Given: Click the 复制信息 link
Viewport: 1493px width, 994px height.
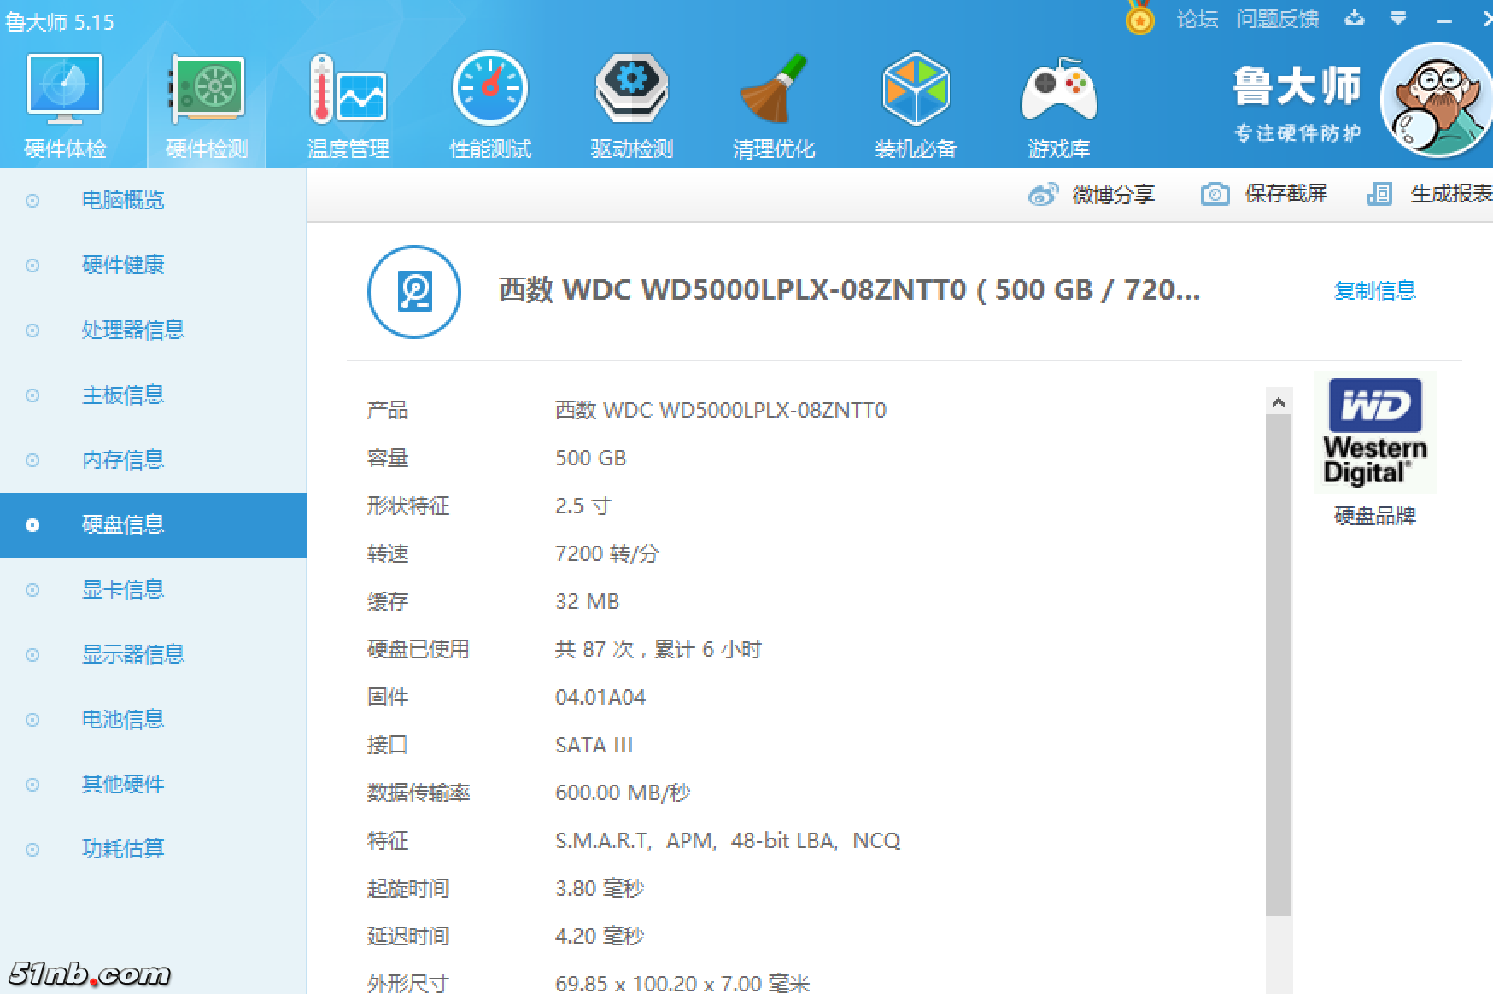Looking at the screenshot, I should coord(1374,291).
